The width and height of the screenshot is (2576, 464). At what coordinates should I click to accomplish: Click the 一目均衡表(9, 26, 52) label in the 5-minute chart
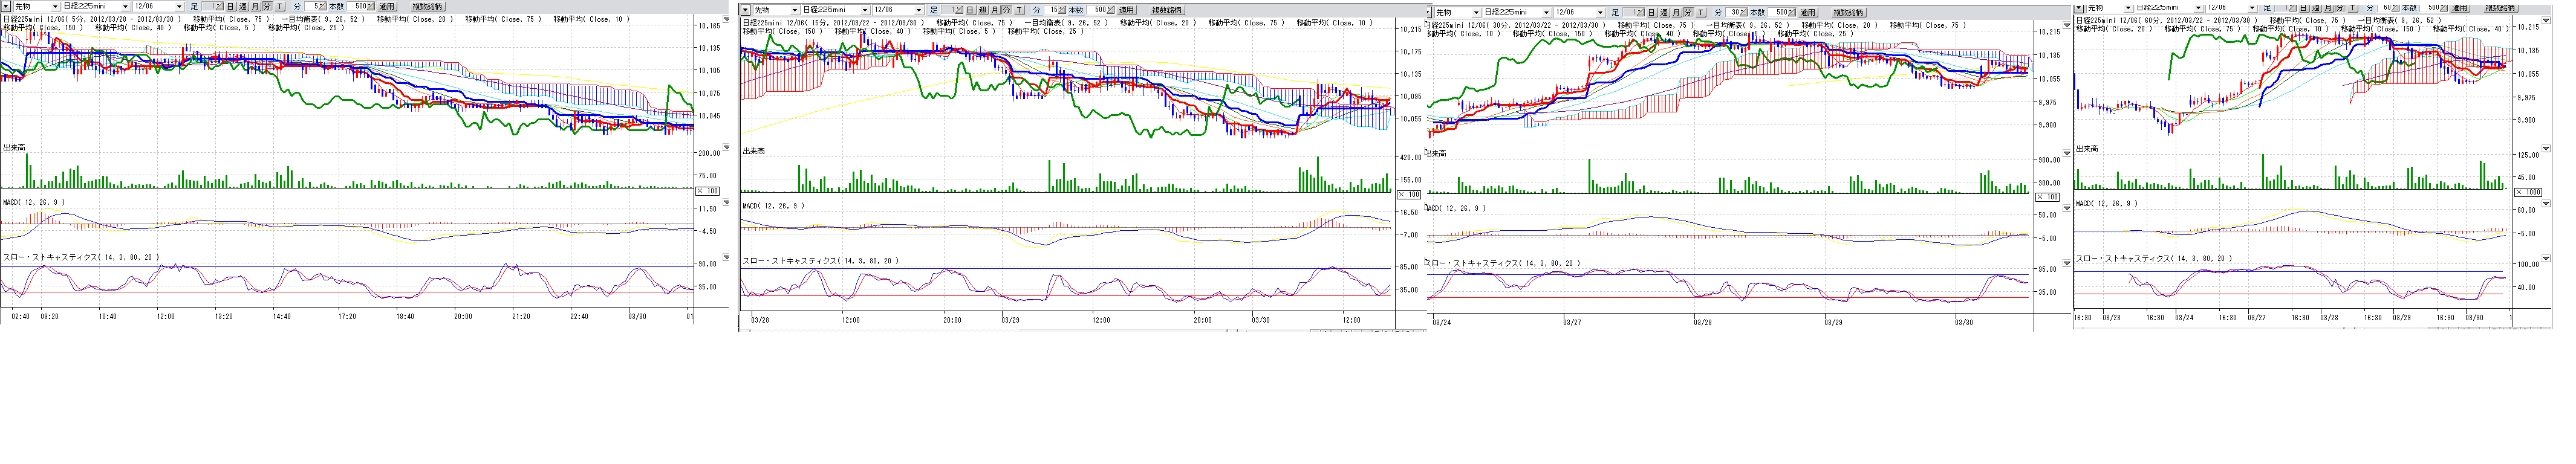323,19
